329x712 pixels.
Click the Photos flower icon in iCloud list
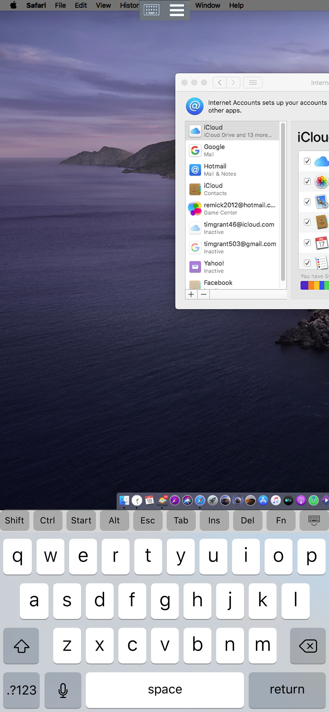click(x=322, y=182)
